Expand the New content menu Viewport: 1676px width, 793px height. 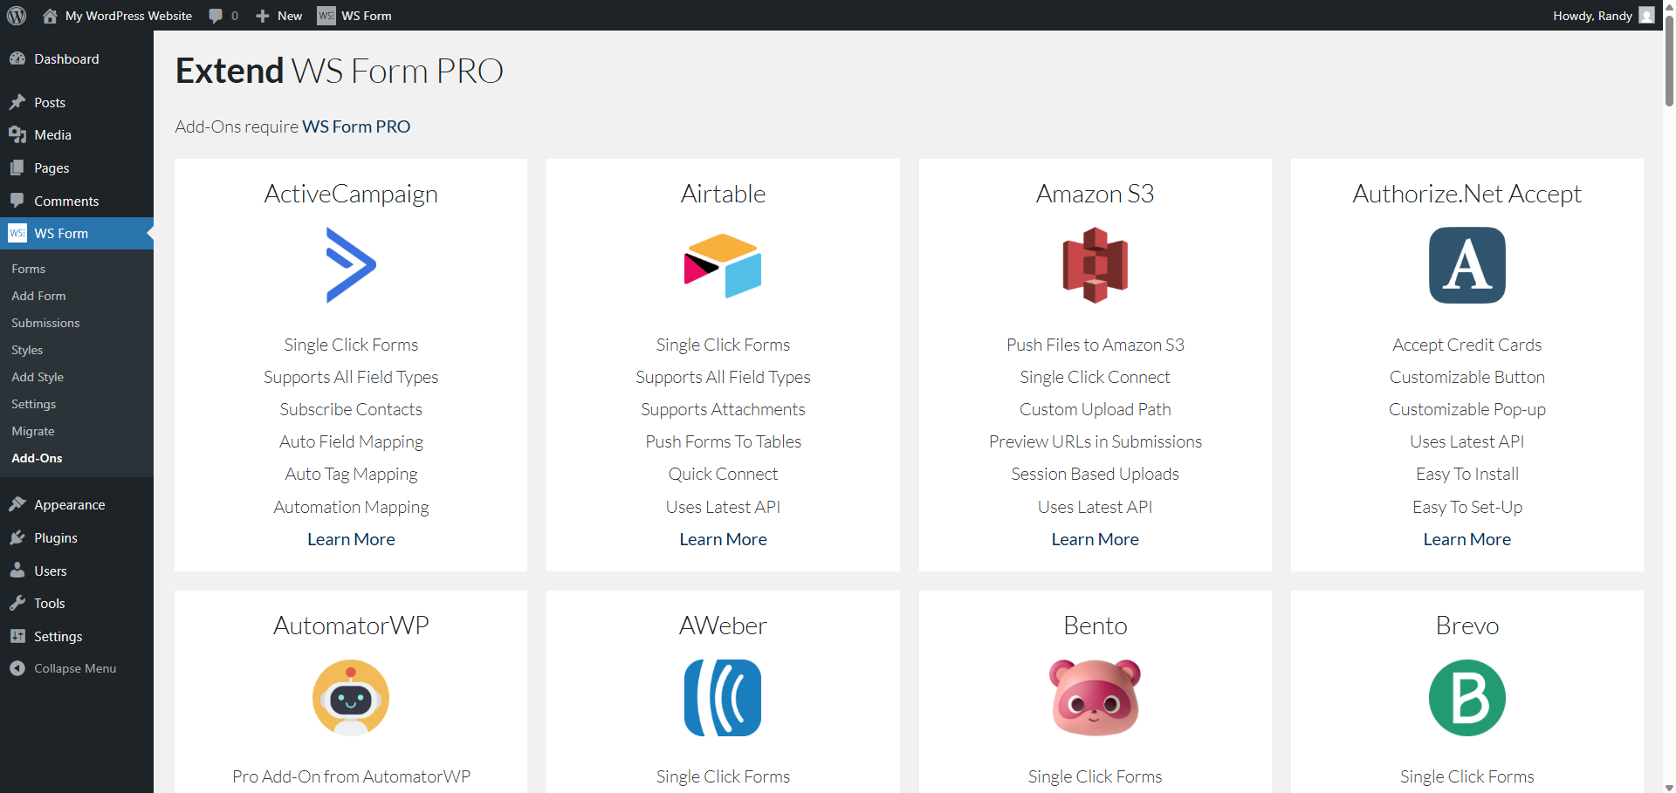279,16
